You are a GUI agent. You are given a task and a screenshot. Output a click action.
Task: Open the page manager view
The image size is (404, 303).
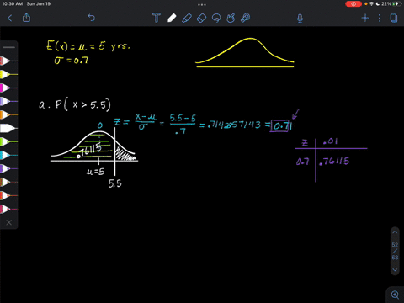[x=394, y=19]
